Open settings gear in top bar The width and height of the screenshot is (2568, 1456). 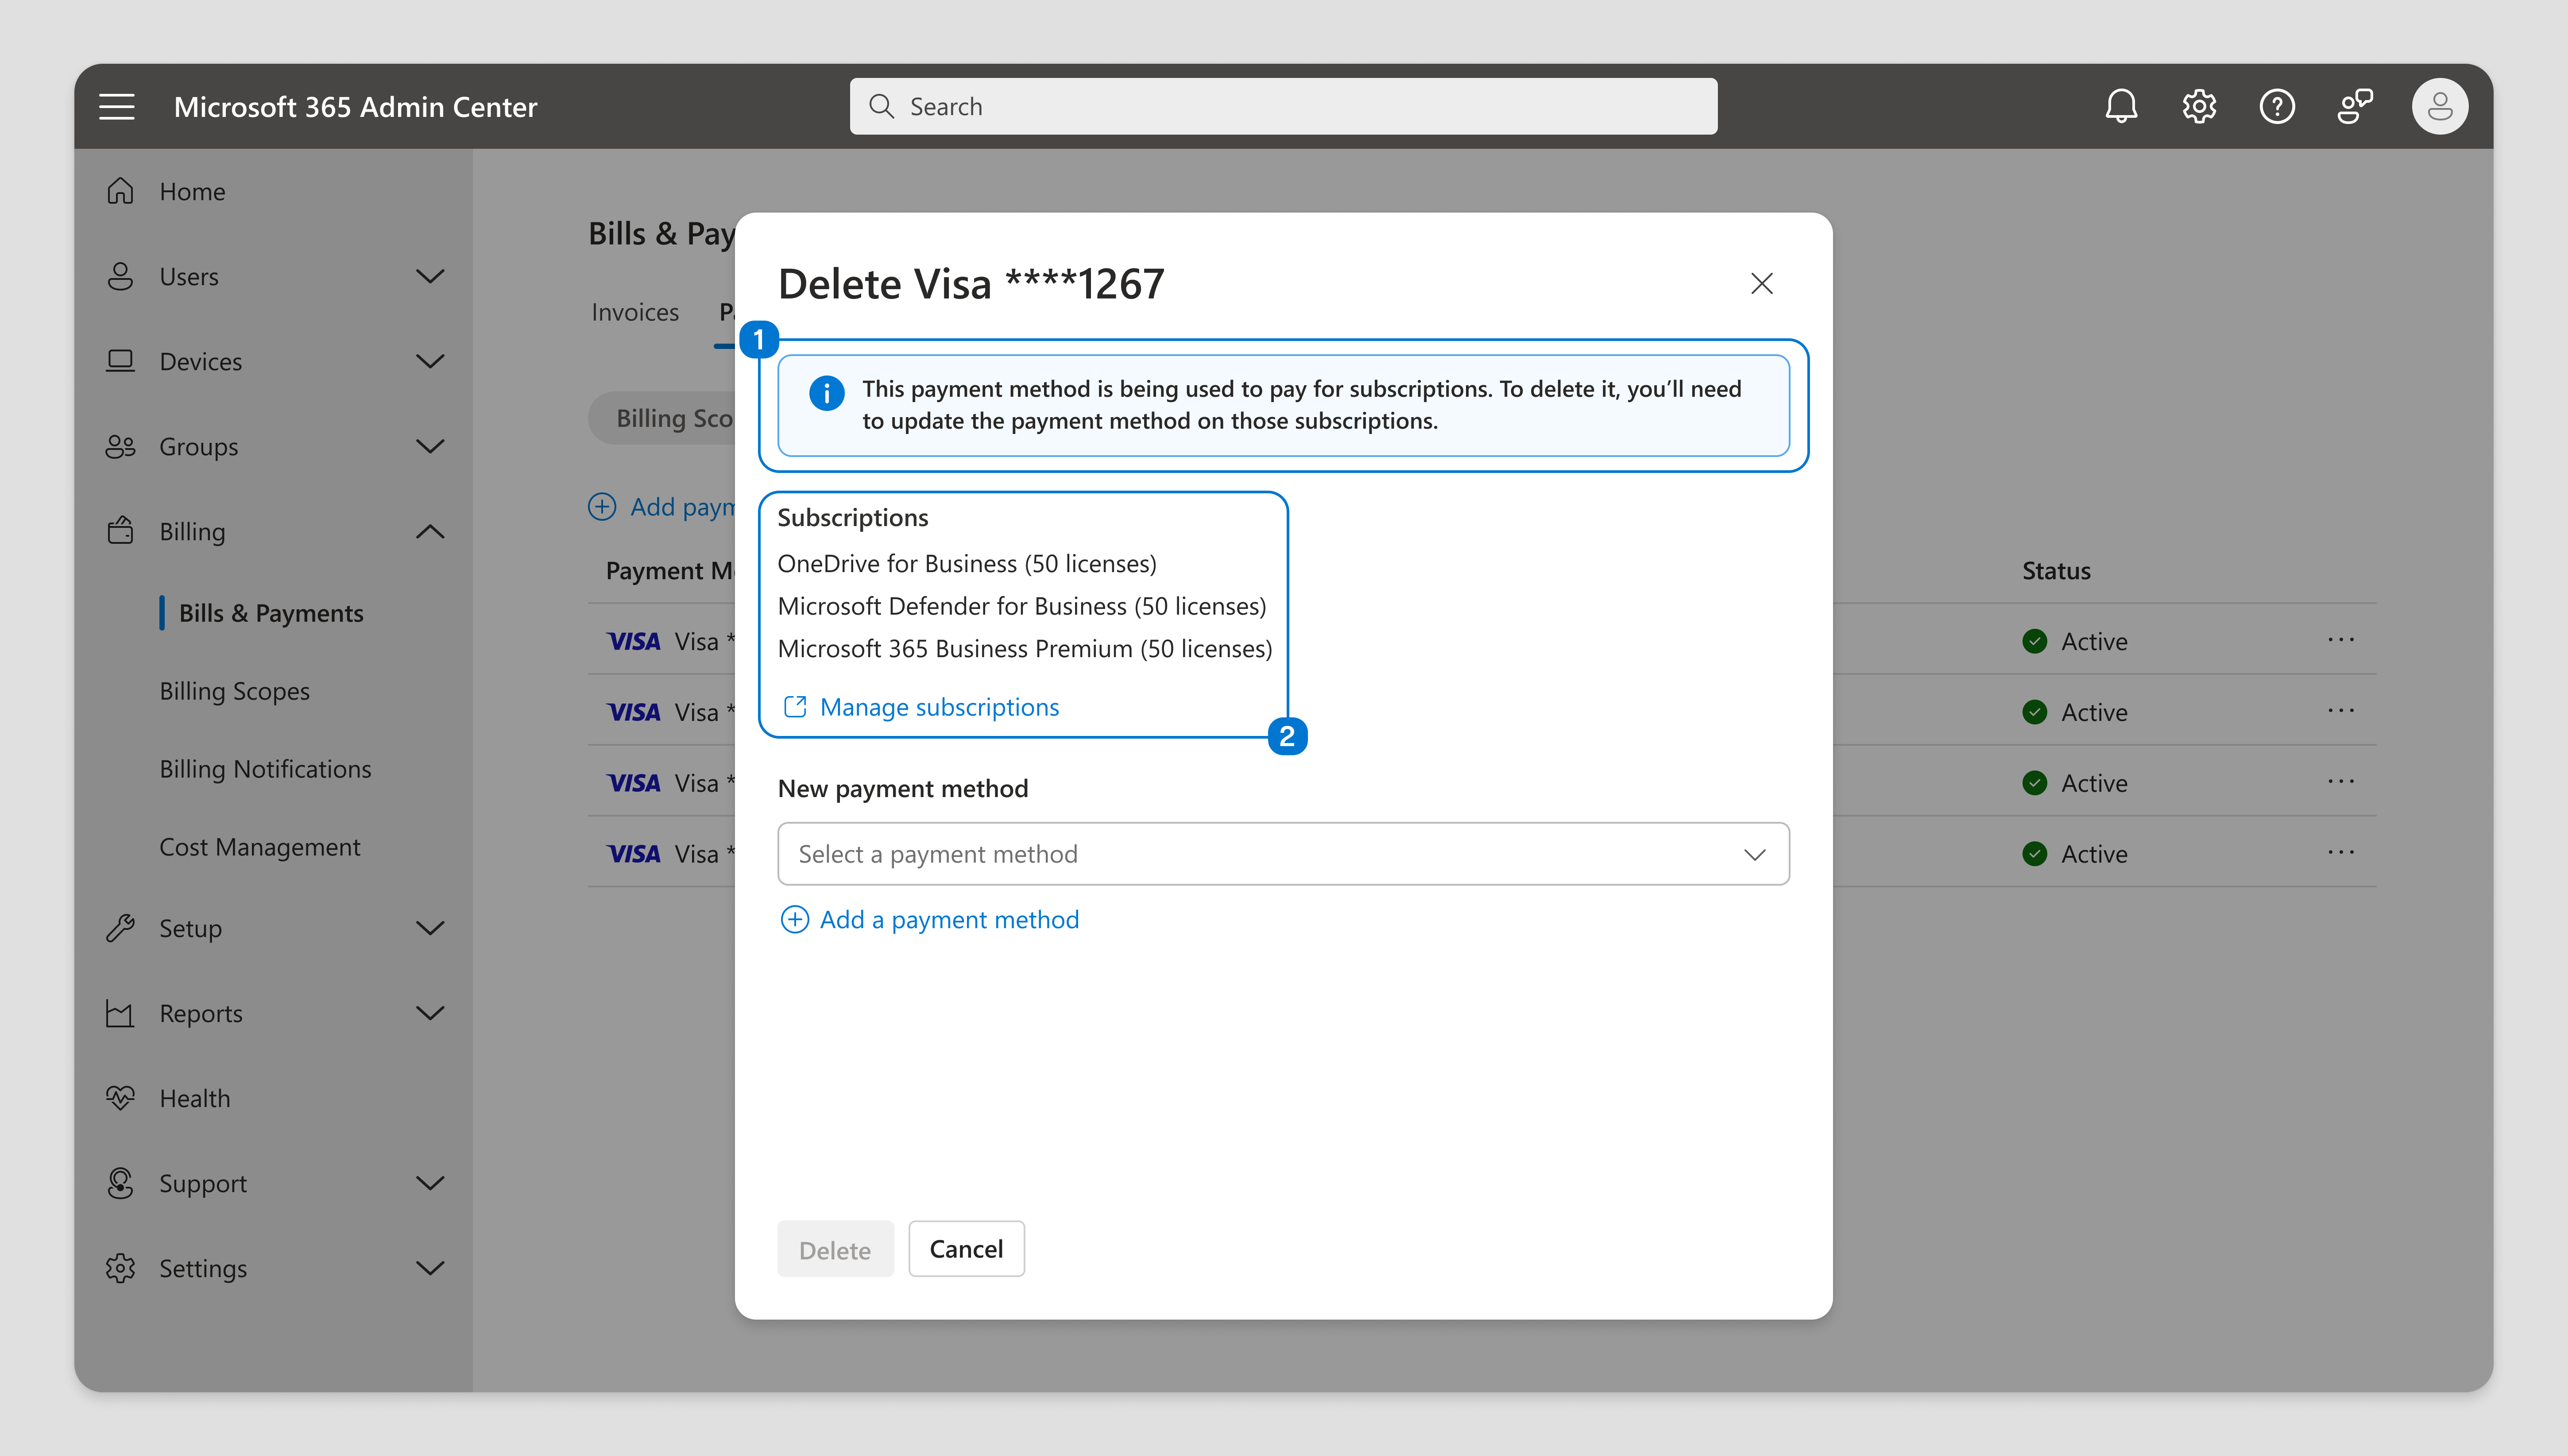coord(2198,106)
